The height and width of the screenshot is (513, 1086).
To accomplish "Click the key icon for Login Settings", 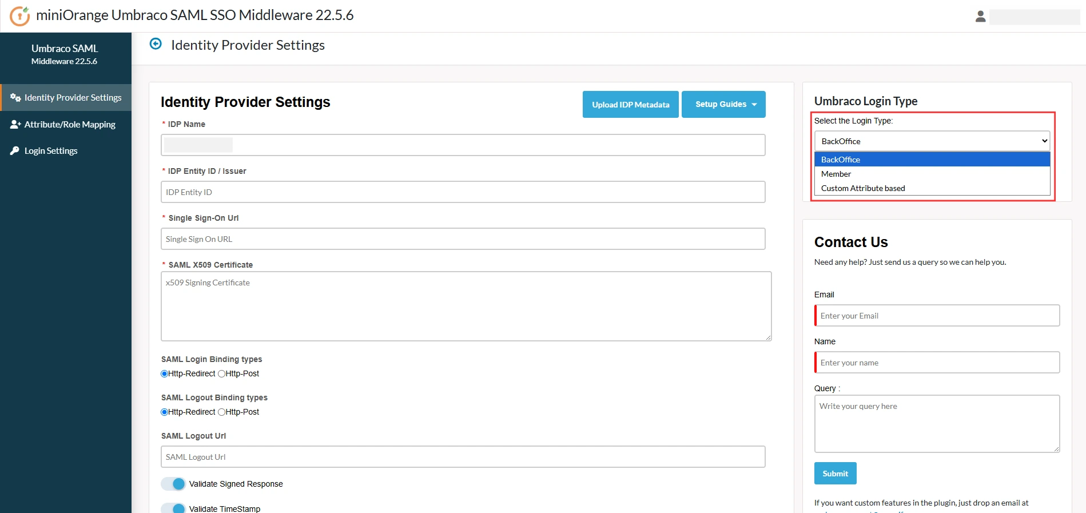I will tap(15, 151).
